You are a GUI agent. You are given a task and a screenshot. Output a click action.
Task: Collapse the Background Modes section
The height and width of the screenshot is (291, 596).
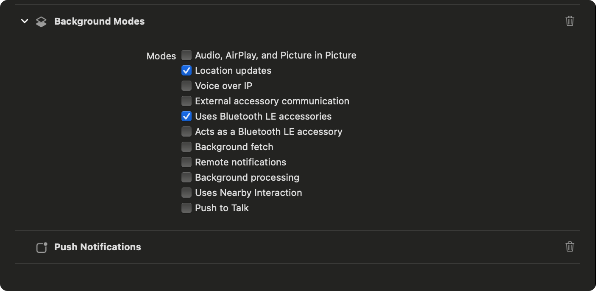click(x=25, y=21)
